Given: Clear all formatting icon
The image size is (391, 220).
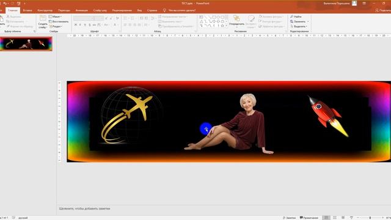Looking at the screenshot, I should (x=117, y=18).
